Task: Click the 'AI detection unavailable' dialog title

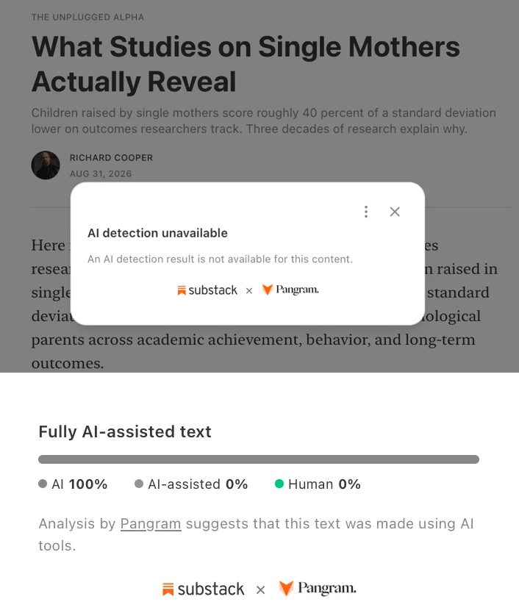Action: [x=157, y=233]
